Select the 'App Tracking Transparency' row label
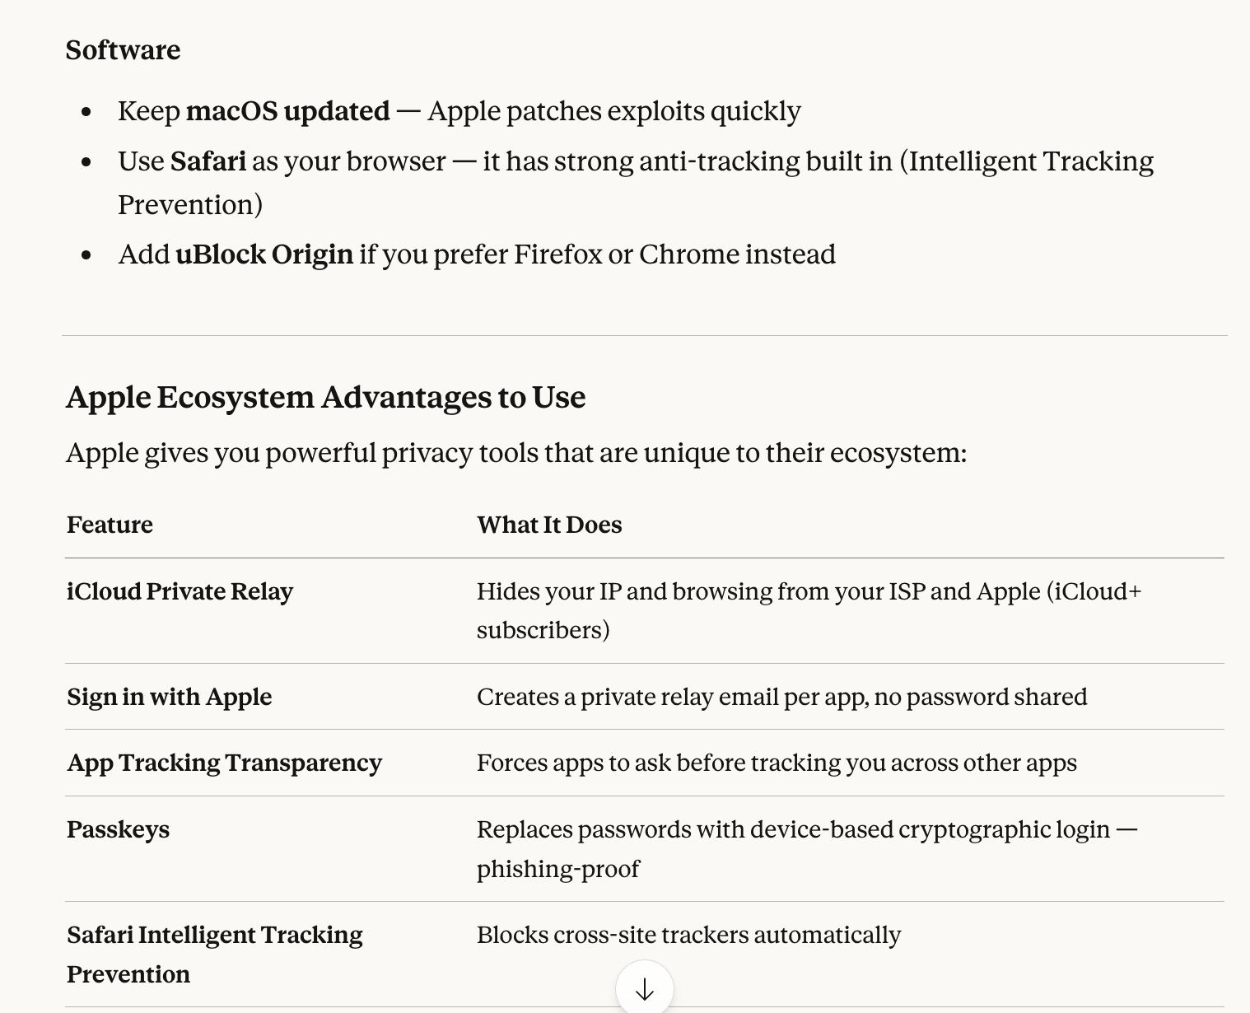The width and height of the screenshot is (1250, 1013). [224, 763]
